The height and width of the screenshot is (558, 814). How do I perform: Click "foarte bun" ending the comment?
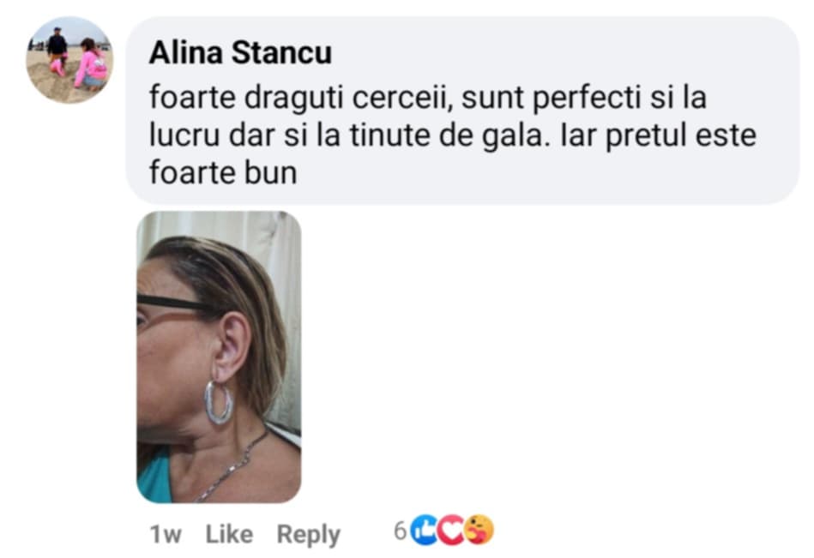[x=223, y=172]
